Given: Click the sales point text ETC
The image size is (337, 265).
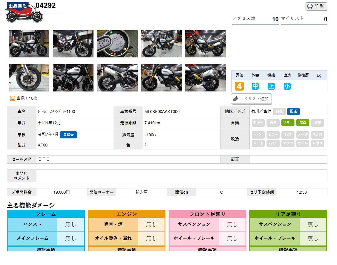Looking at the screenshot, I should (44, 159).
